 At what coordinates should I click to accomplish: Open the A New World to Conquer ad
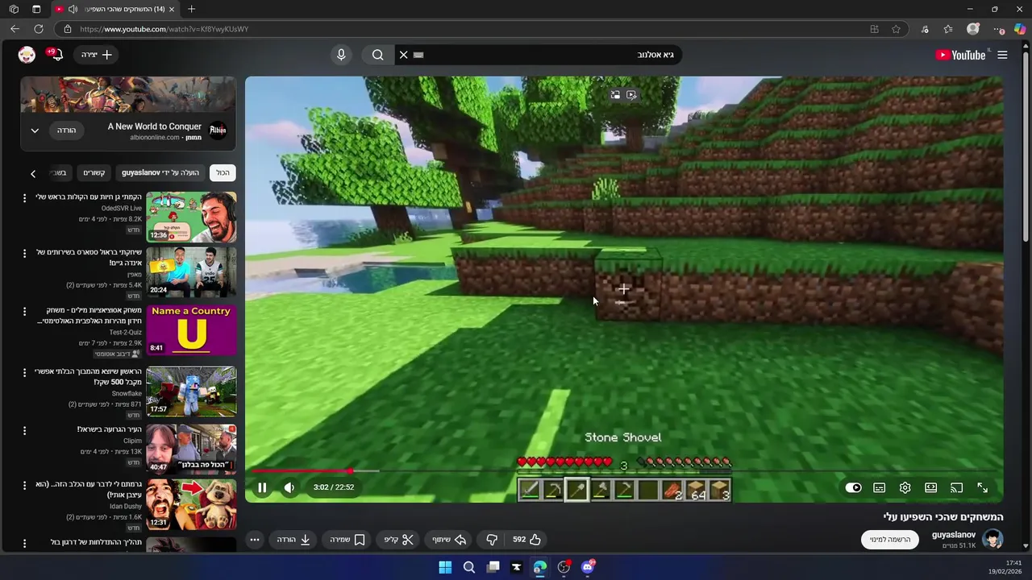click(154, 126)
